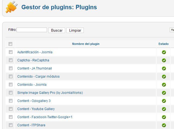Click green status icon for Contenido - Cargar módulos
Screen dimensions: 174x129
tap(164, 77)
